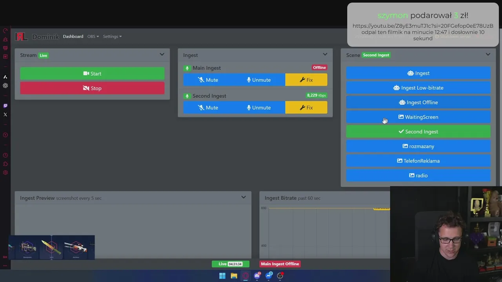Click the RL logo in the dashboard header
Screen dimensions: 502x282
(x=22, y=36)
